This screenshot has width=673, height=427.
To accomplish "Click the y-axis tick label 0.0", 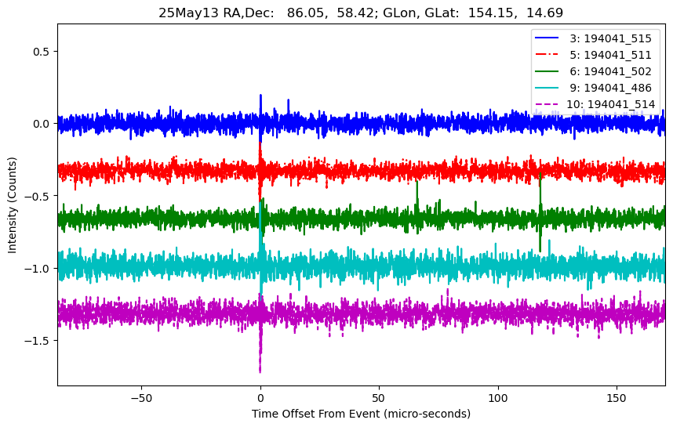I will tap(42, 124).
